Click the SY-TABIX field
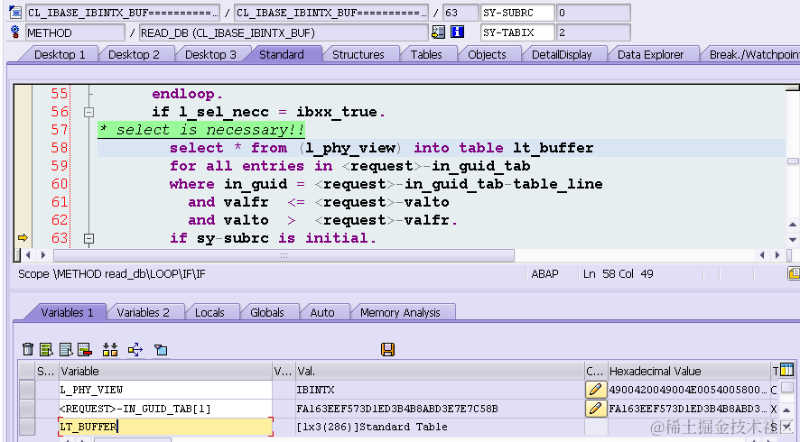Screen dimensions: 800x442 (x=516, y=32)
